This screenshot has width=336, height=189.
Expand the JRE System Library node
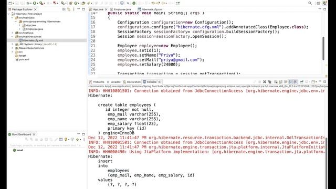pyautogui.click(x=13, y=44)
